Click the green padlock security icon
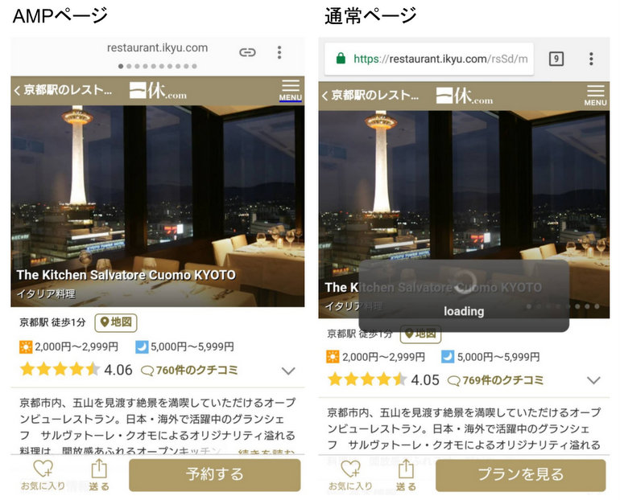The width and height of the screenshot is (620, 500). [341, 59]
